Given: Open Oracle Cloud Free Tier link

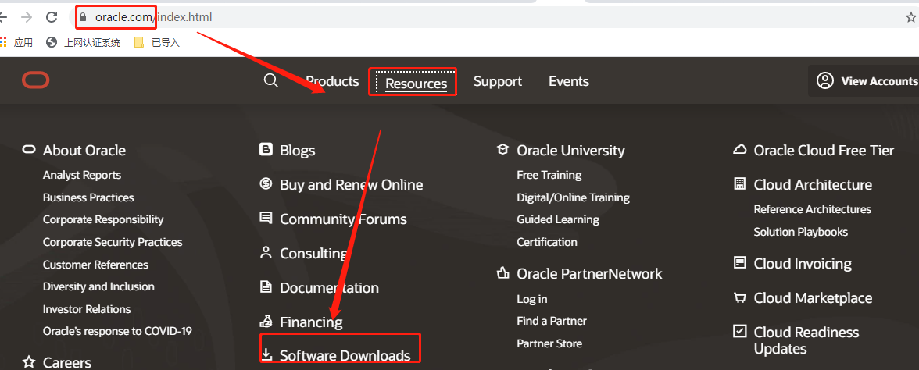Looking at the screenshot, I should coord(824,151).
